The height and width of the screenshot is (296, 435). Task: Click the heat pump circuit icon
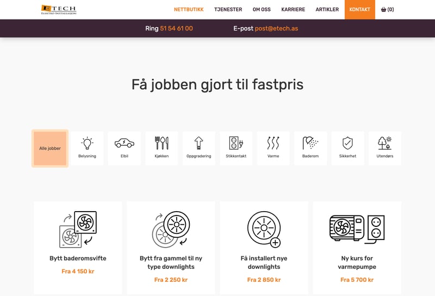[357, 229]
